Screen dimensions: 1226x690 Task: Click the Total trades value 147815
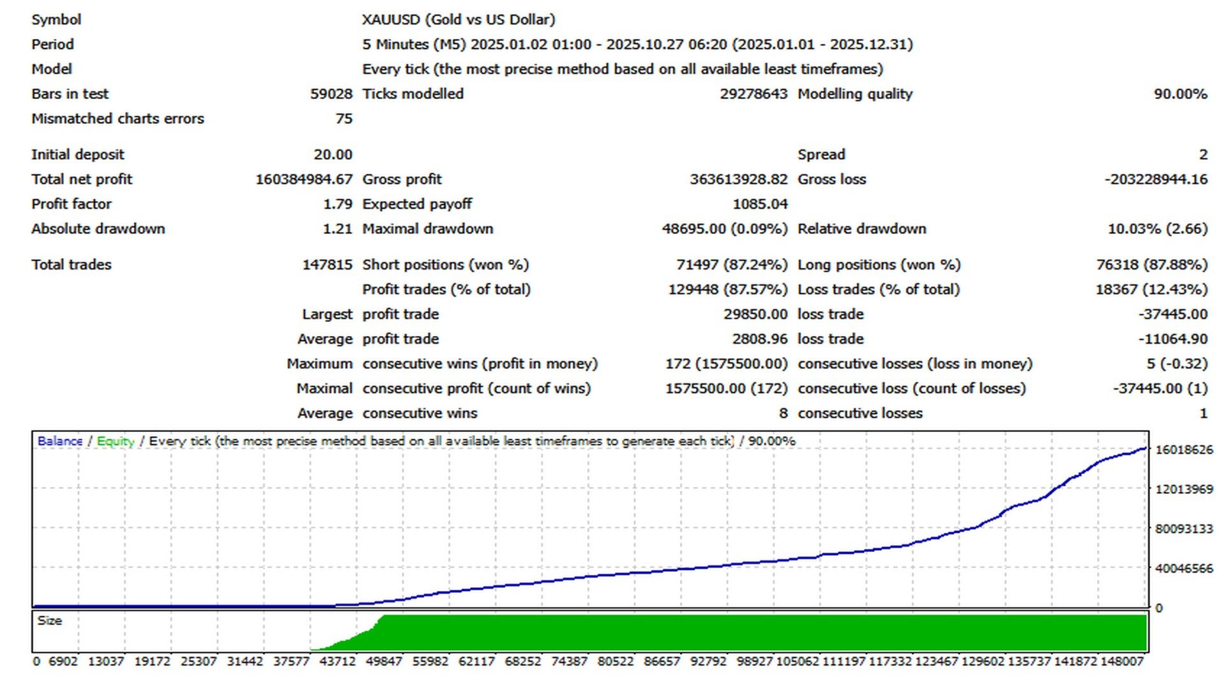point(327,264)
